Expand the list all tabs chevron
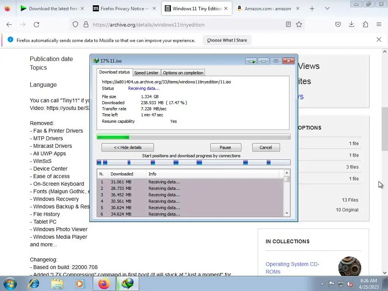 (x=327, y=9)
